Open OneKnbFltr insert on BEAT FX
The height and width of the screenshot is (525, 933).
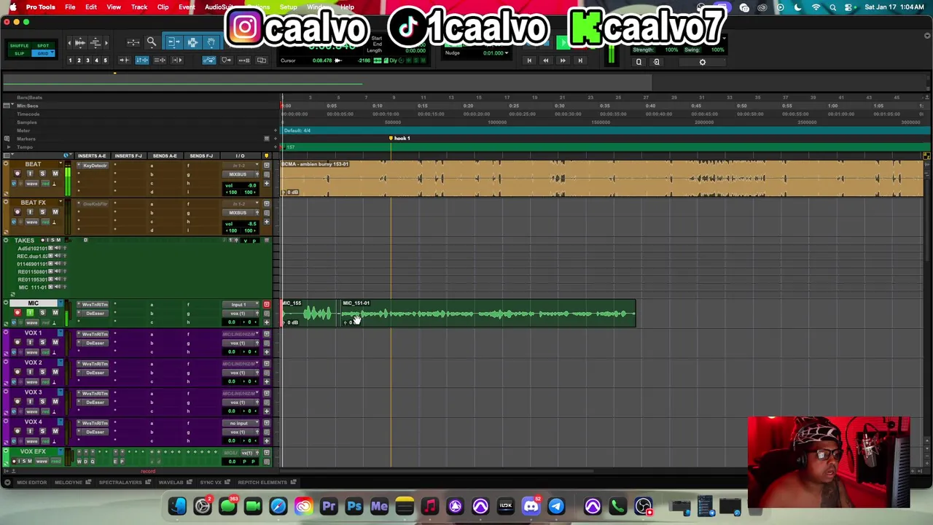click(95, 204)
